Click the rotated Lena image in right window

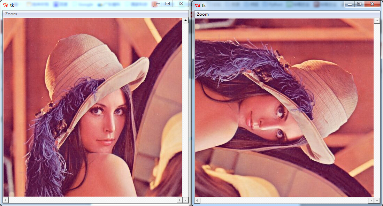point(284,108)
